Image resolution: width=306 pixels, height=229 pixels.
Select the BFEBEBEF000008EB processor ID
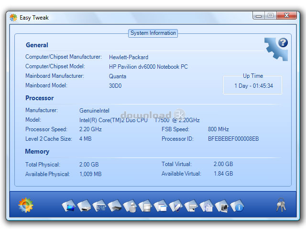pos(233,139)
